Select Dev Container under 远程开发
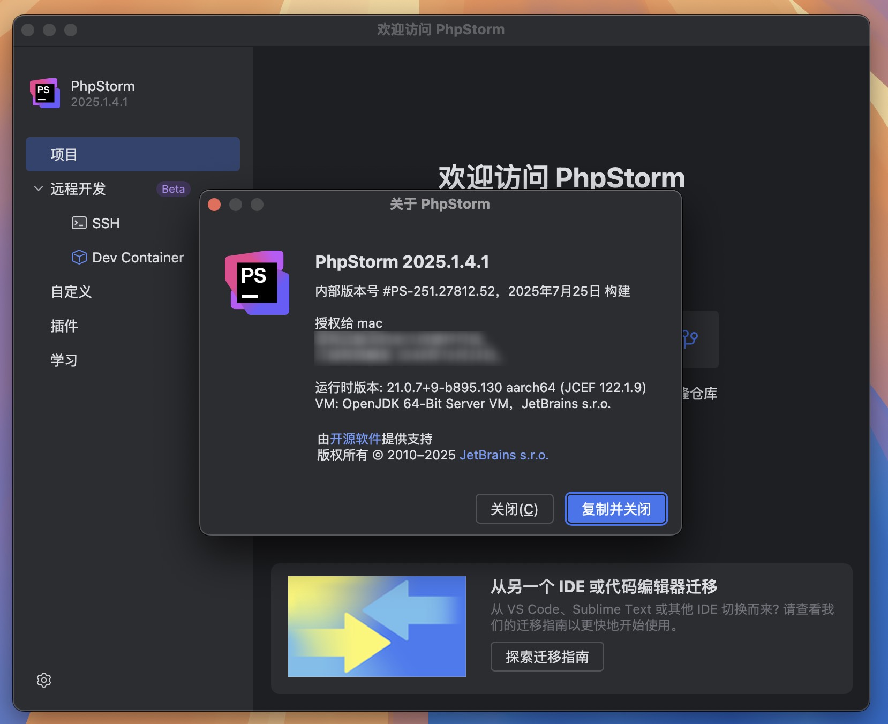 [x=138, y=257]
